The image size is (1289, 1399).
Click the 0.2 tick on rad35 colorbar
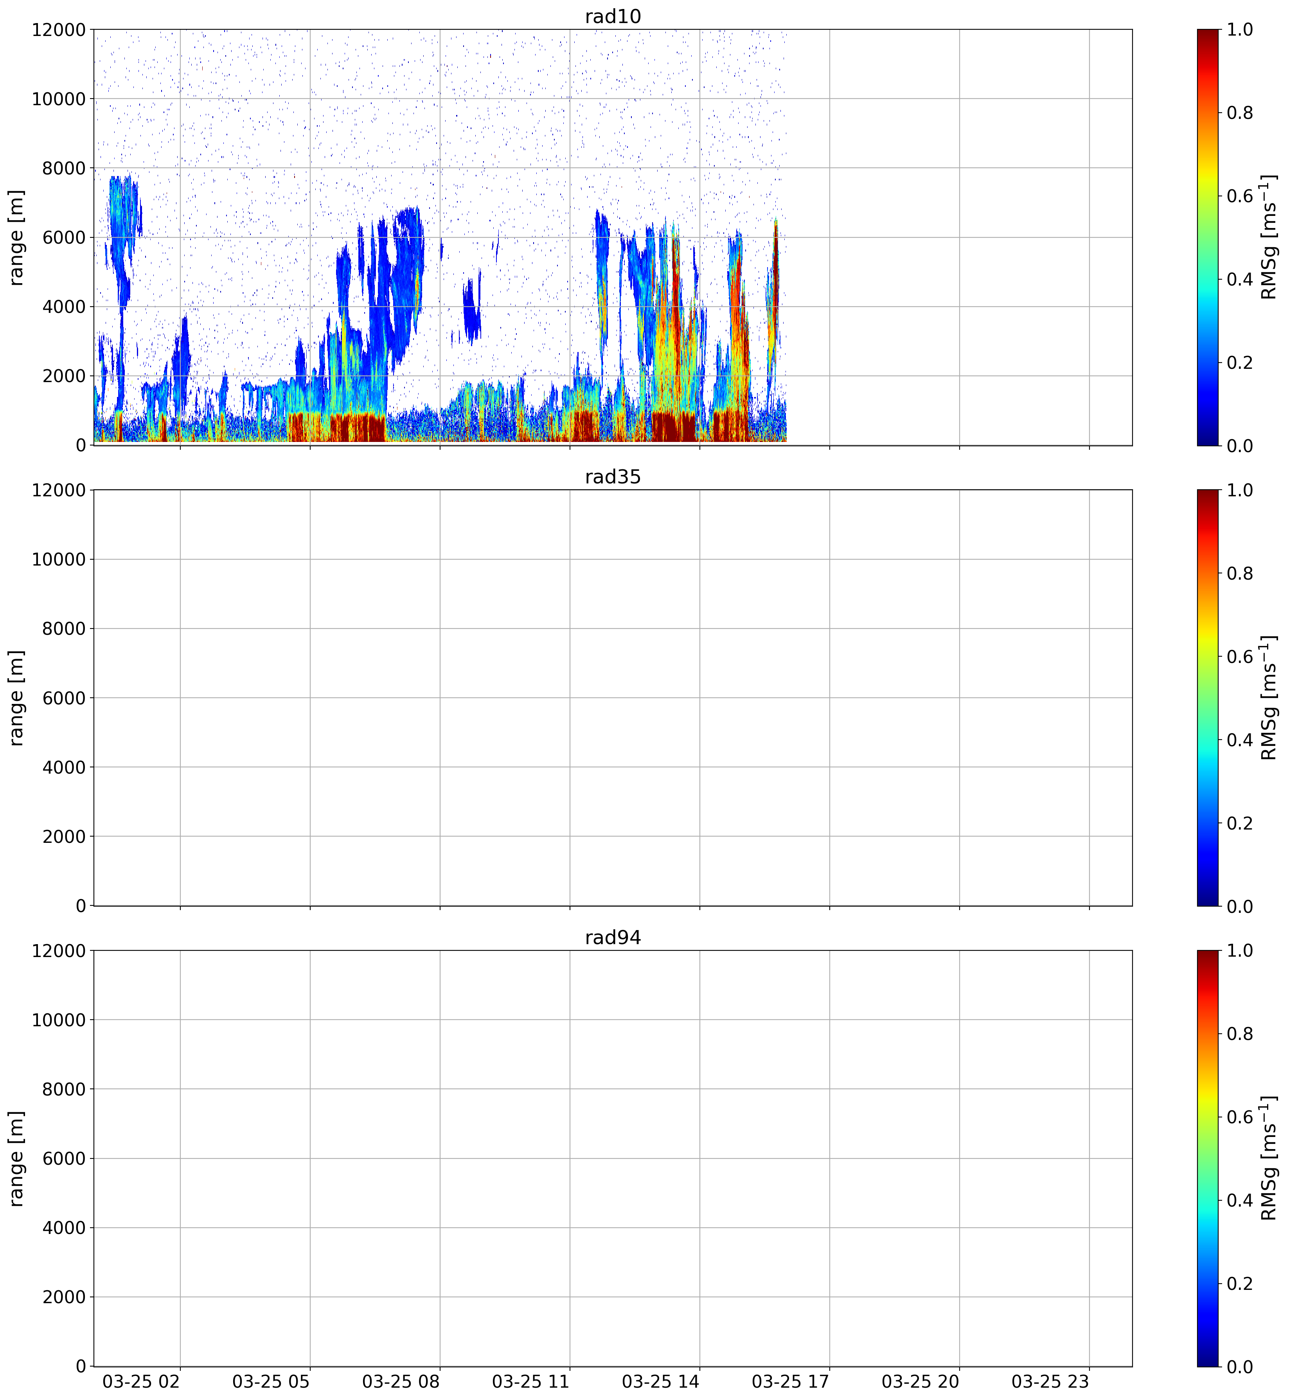click(x=1239, y=823)
